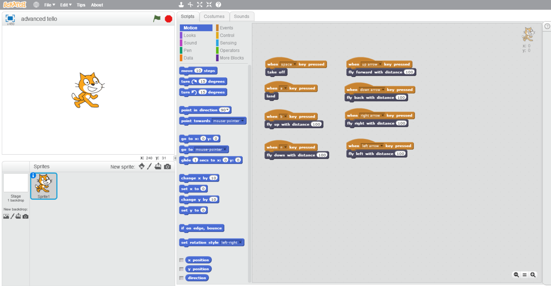Click the take off block

pyautogui.click(x=276, y=72)
